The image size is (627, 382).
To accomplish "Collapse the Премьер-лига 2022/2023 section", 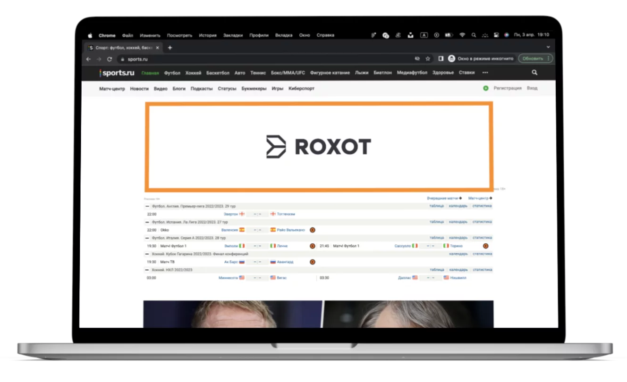I will (x=146, y=205).
